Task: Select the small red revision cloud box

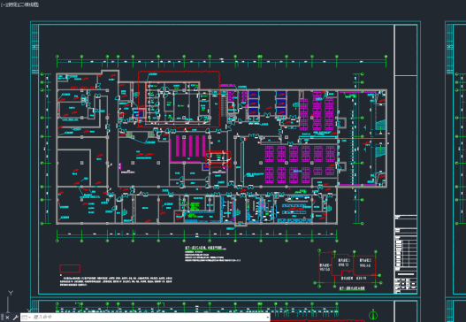Action: pyautogui.click(x=218, y=159)
